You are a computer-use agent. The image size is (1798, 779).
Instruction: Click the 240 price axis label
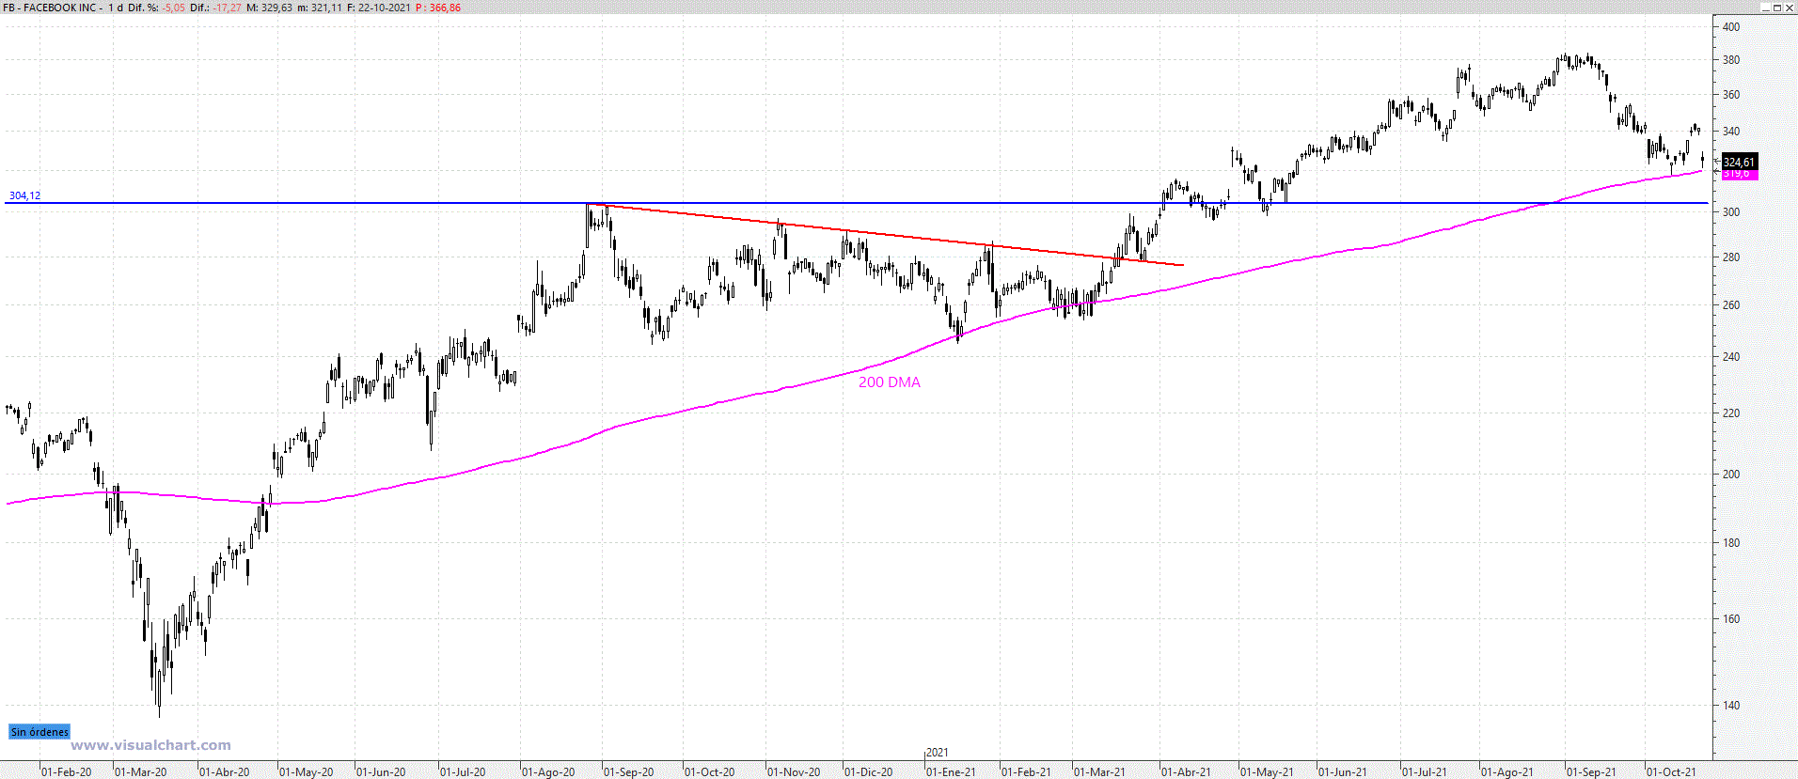(x=1731, y=357)
